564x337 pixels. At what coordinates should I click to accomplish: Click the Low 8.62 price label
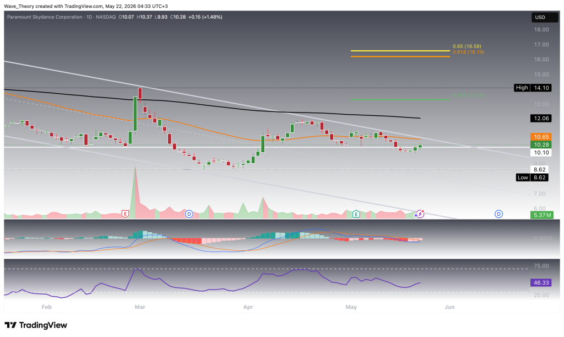coord(533,178)
